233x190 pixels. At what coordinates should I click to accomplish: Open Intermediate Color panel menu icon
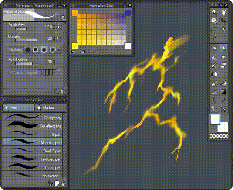(x=73, y=5)
